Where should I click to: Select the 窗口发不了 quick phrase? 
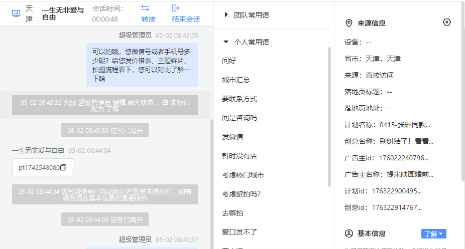tap(240, 232)
